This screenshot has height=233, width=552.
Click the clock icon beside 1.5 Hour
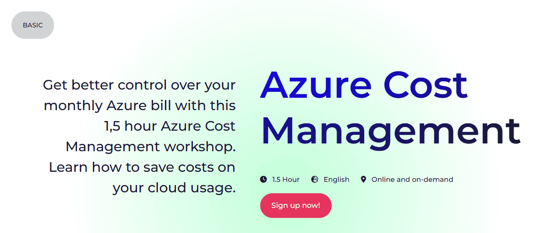point(263,180)
